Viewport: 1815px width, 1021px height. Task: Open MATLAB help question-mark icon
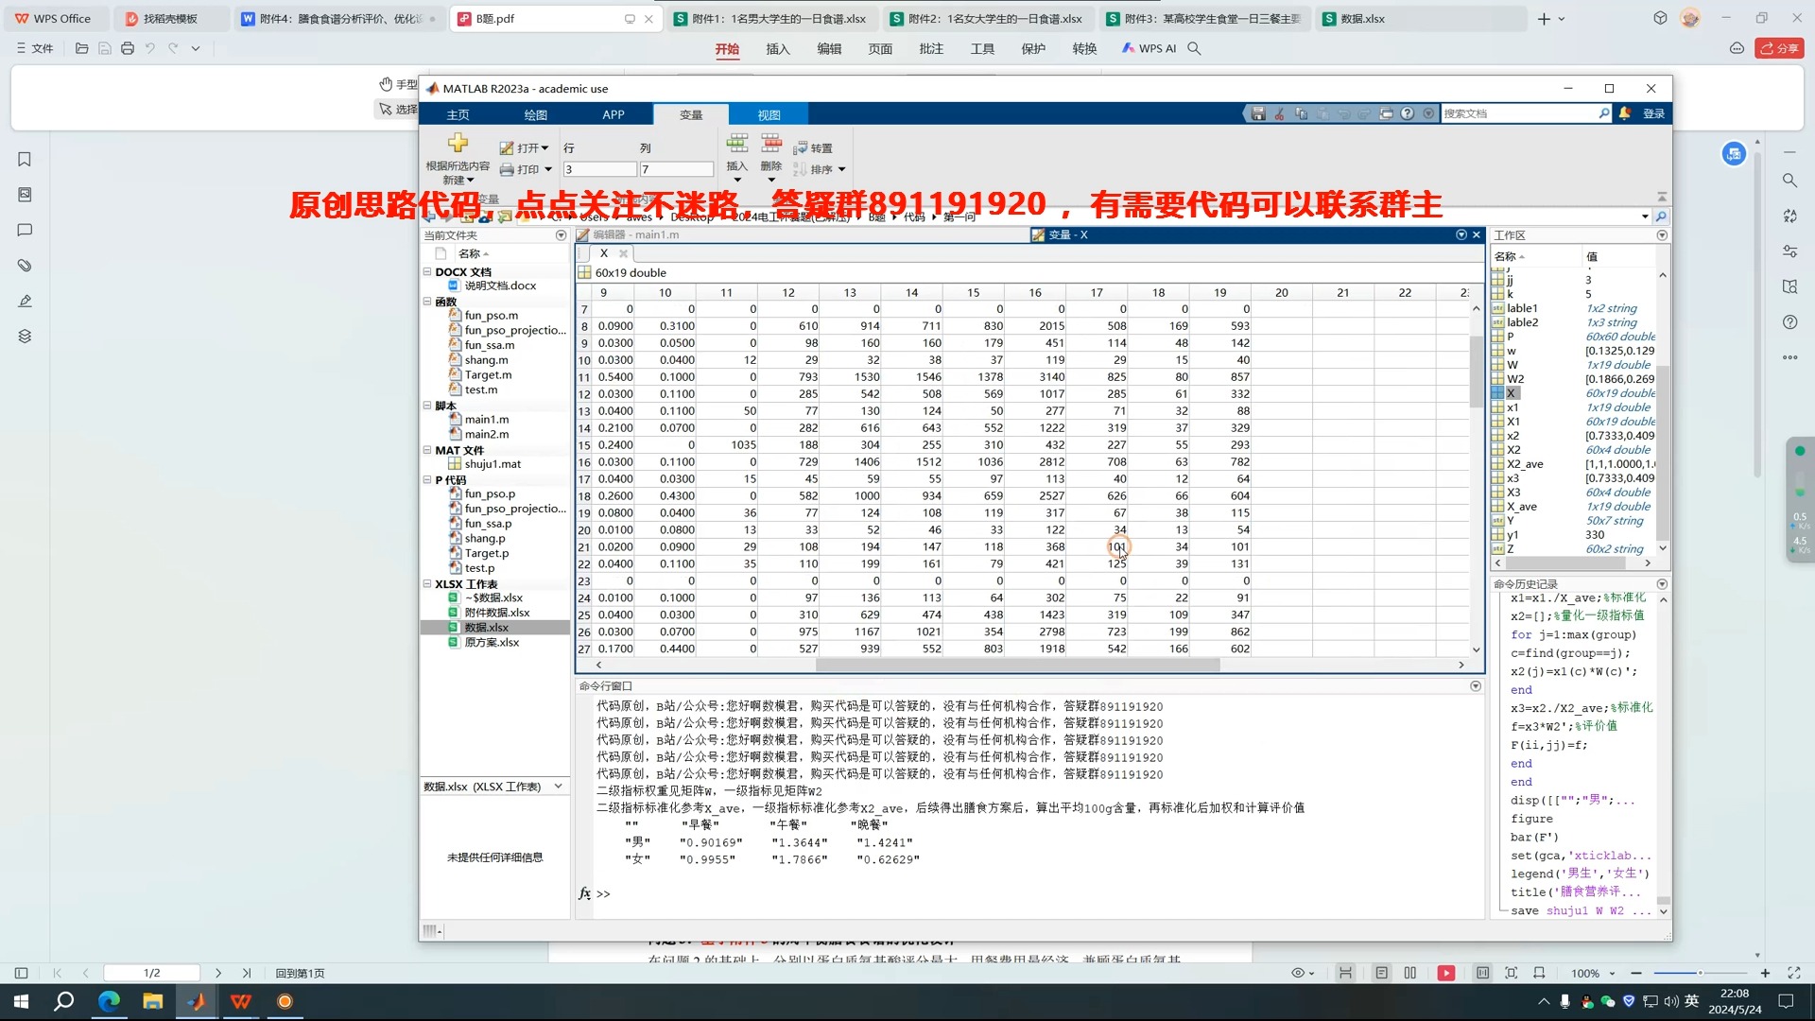[1408, 113]
